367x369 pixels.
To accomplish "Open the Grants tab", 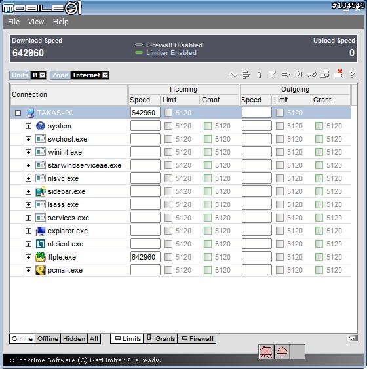I will 161,339.
